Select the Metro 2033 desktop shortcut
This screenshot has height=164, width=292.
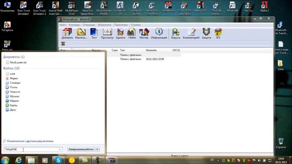pyautogui.click(x=200, y=7)
